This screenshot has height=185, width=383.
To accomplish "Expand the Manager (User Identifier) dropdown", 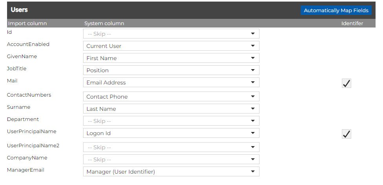I will click(x=171, y=172).
